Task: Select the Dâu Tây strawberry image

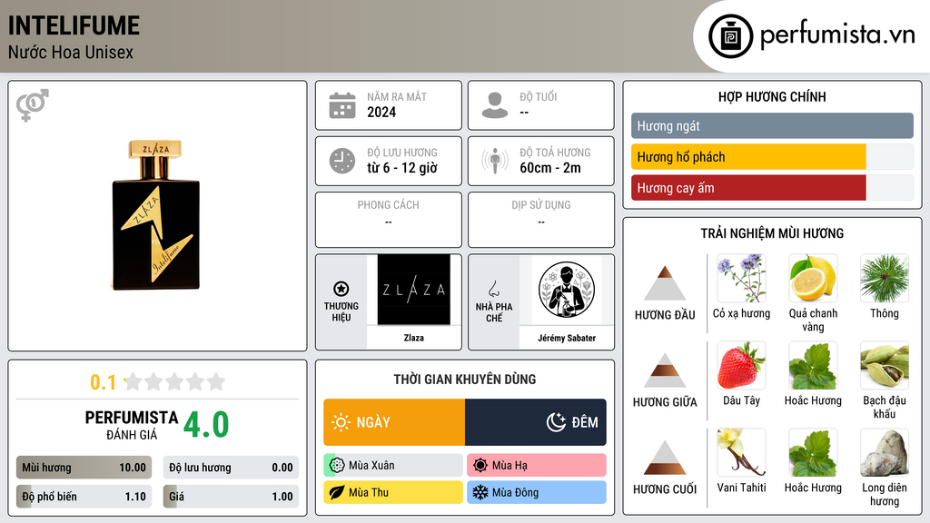Action: (741, 365)
